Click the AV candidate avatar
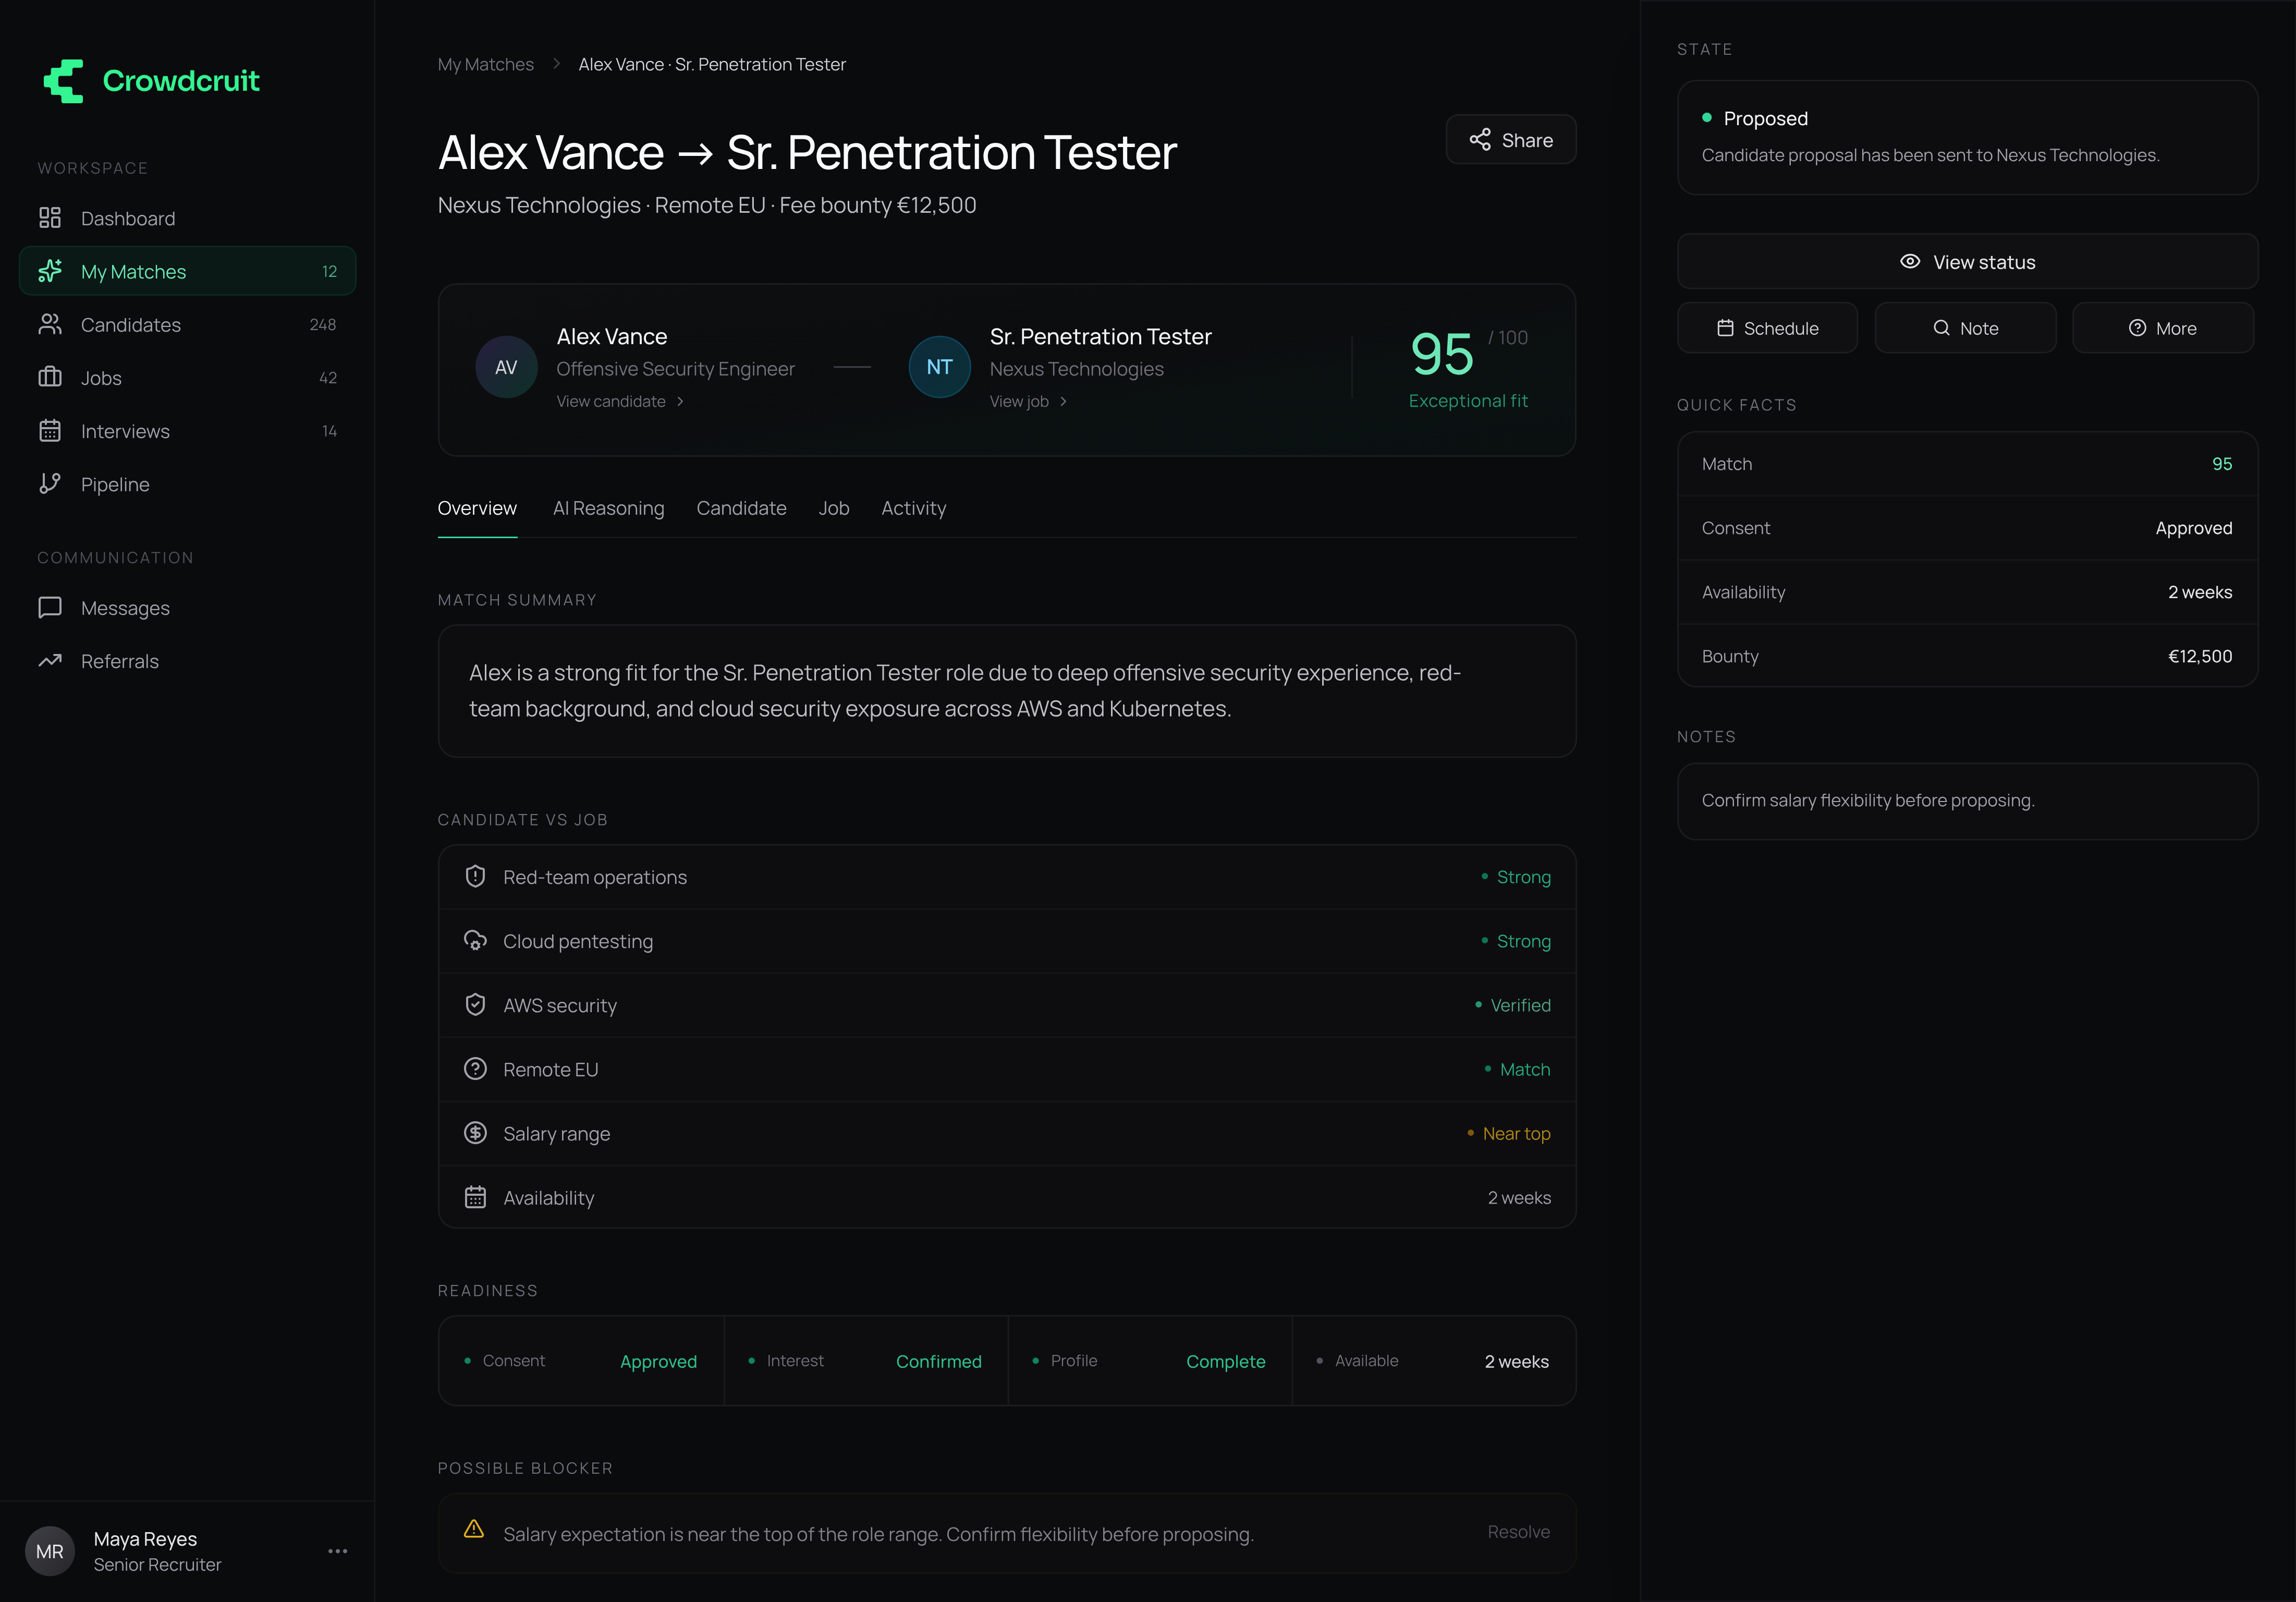 click(x=506, y=367)
